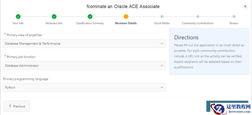This screenshot has height=115, width=252.
Task: Open the Community Contributions step label
Action: pyautogui.click(x=198, y=23)
